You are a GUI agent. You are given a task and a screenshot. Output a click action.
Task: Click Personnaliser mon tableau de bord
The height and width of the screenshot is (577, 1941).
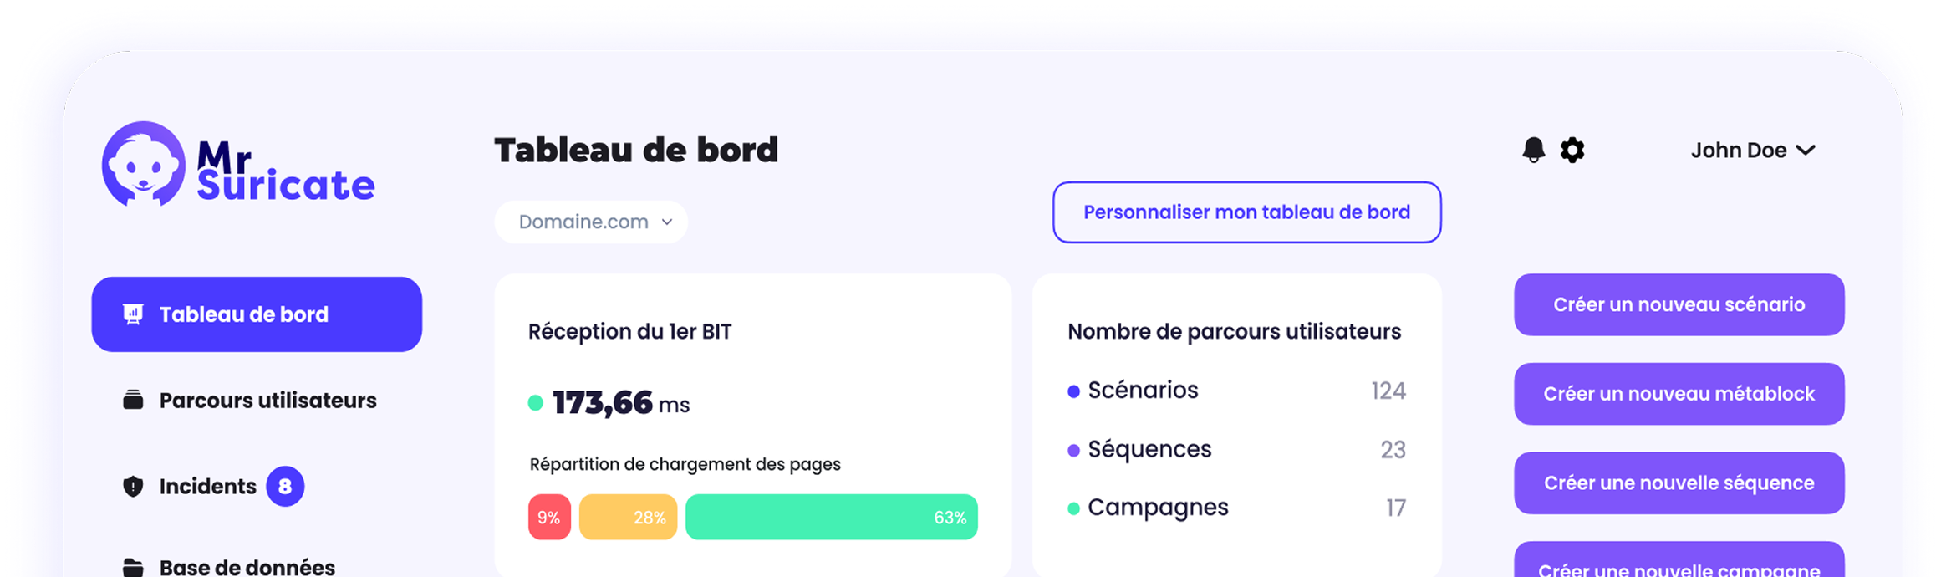(x=1246, y=212)
